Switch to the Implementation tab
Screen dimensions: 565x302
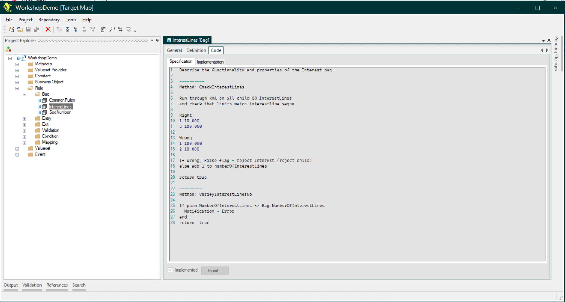tap(210, 62)
